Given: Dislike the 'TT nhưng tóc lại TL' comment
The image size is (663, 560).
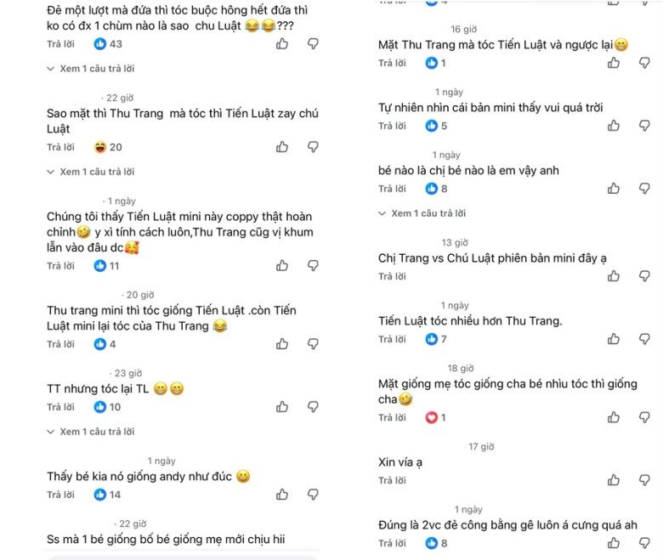Looking at the screenshot, I should 313,407.
